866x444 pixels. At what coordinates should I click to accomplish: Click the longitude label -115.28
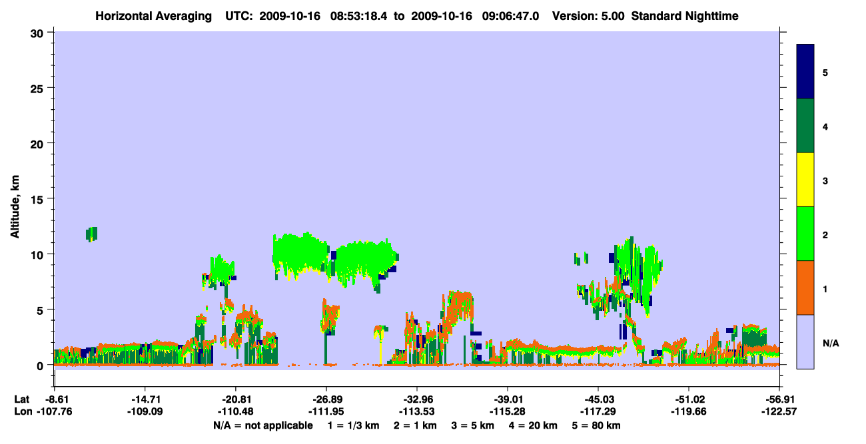[x=508, y=411]
